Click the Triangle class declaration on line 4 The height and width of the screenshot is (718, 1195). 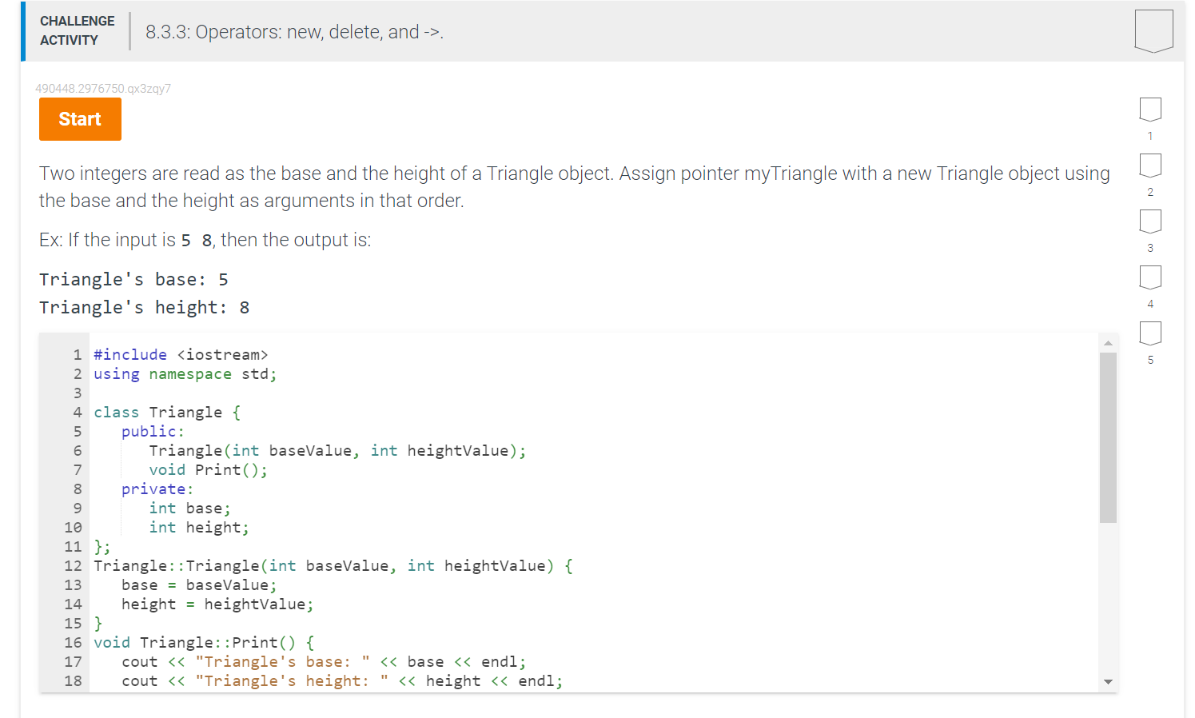click(164, 412)
